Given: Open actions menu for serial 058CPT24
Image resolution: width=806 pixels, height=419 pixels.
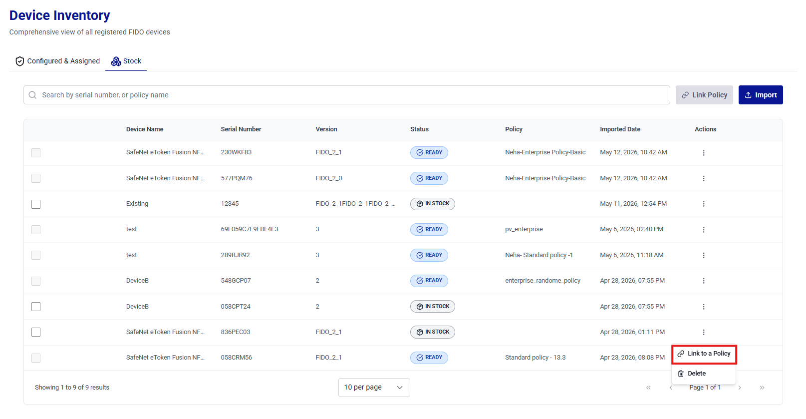Looking at the screenshot, I should click(704, 307).
